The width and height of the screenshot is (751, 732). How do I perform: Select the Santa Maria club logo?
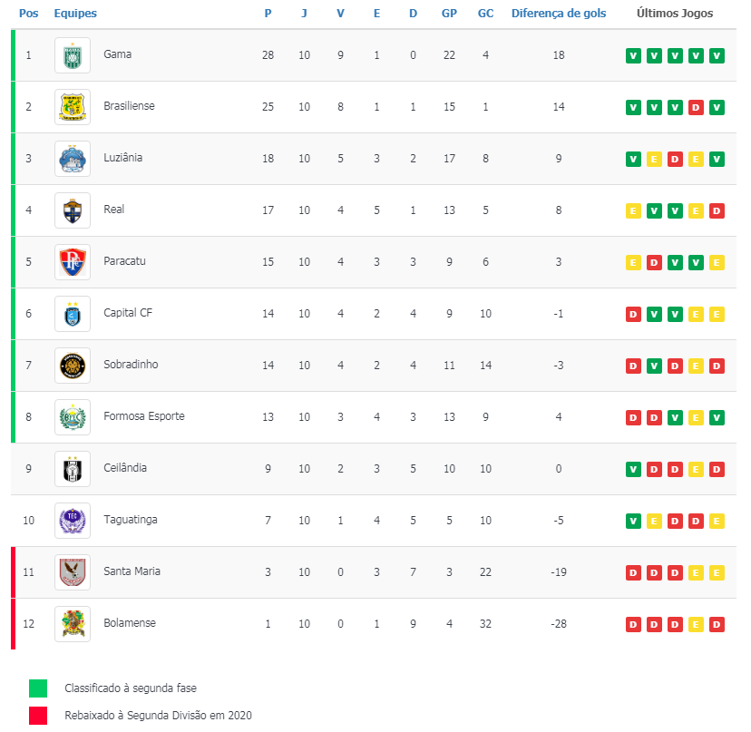[x=73, y=572]
